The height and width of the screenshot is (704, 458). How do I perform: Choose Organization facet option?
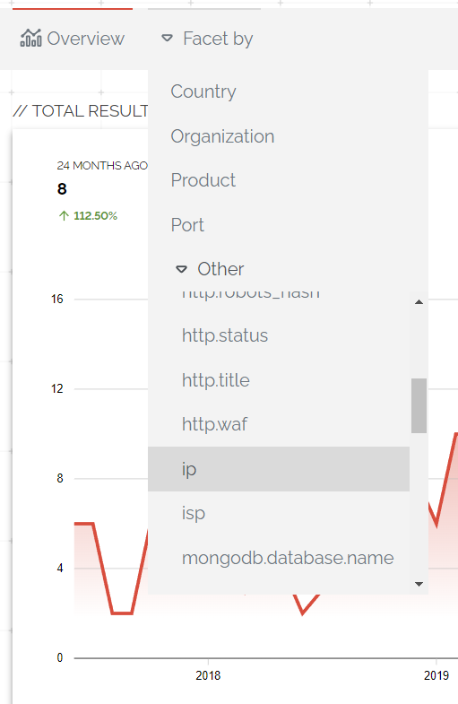(222, 136)
